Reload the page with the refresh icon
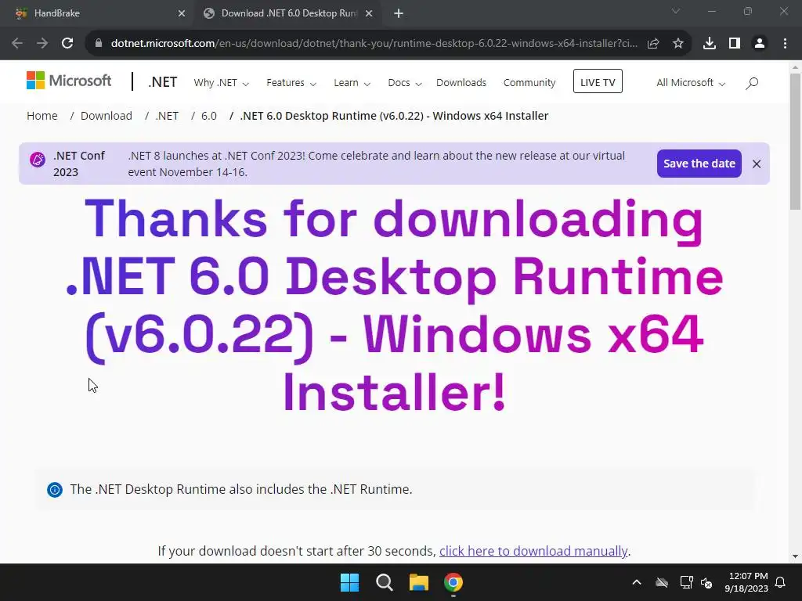802x601 pixels. [67, 44]
